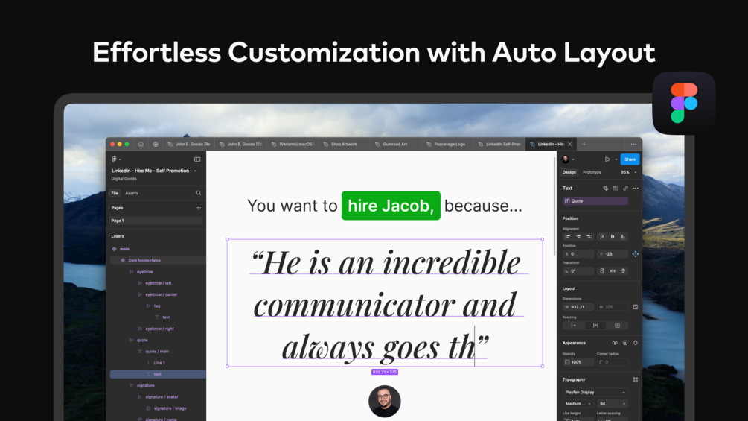Click the Y position field
The image size is (748, 421).
pyautogui.click(x=613, y=254)
